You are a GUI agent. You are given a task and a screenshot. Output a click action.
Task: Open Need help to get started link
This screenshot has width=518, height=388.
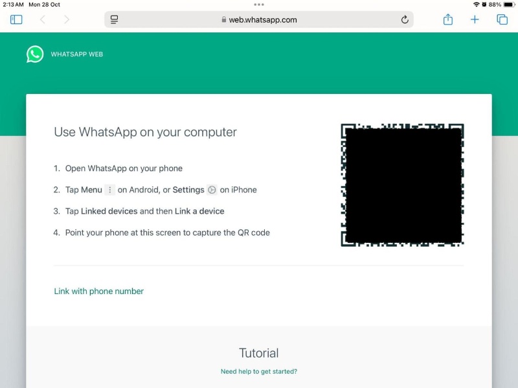pos(258,372)
